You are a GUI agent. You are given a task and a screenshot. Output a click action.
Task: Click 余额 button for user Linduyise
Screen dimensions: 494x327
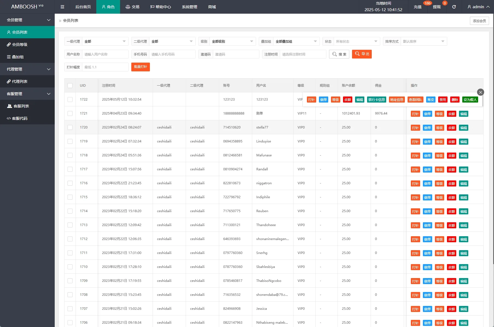click(x=451, y=142)
